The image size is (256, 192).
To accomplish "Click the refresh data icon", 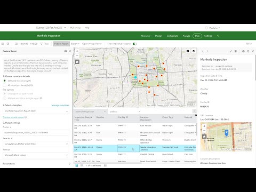I will coord(8,44).
